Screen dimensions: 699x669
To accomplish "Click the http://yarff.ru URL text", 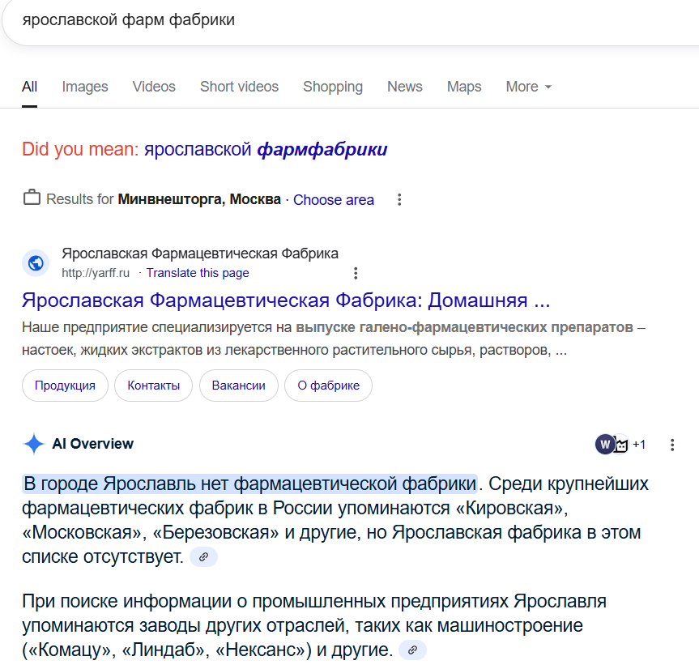I will (96, 273).
